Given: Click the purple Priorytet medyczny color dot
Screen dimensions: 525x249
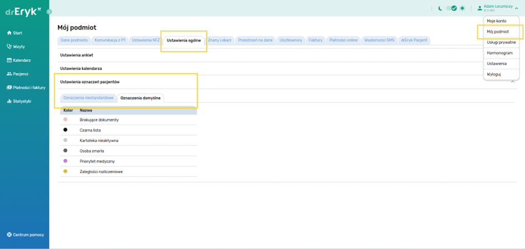Looking at the screenshot, I should point(66,161).
